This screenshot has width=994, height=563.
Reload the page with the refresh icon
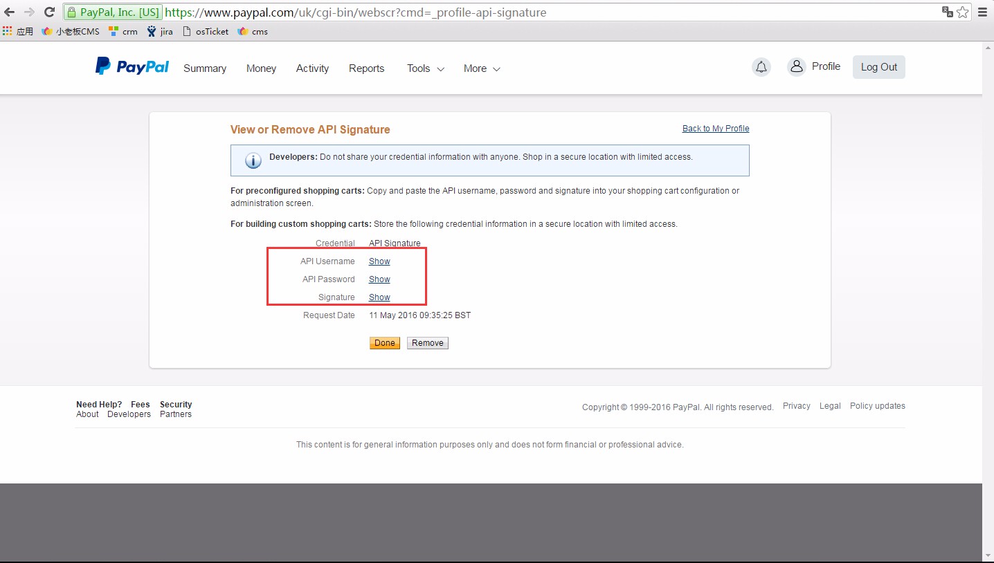[x=49, y=12]
